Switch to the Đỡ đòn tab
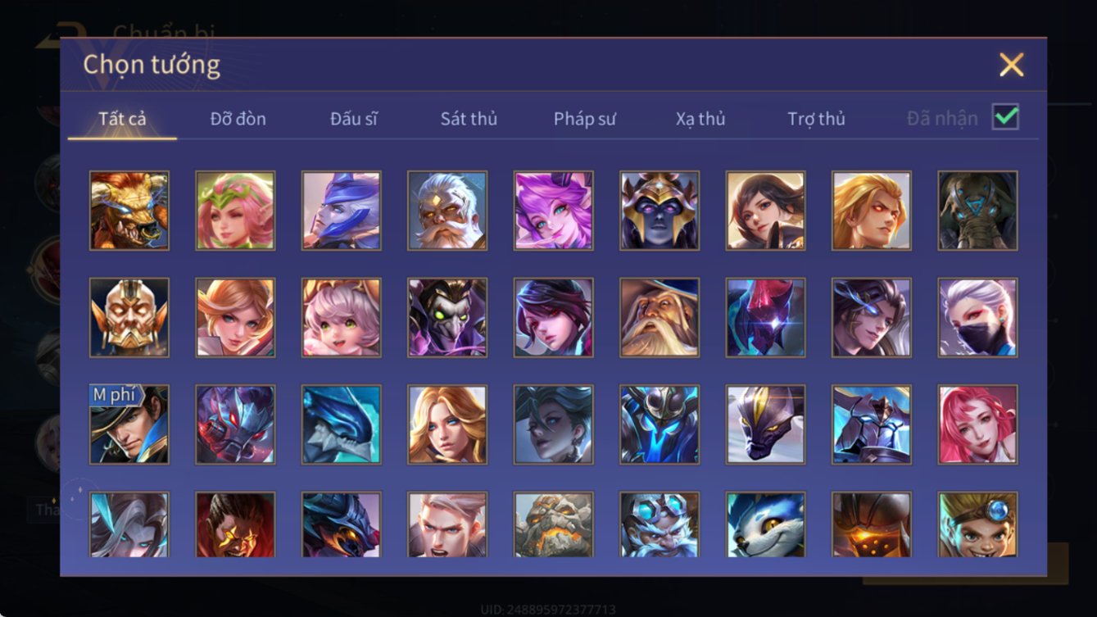The height and width of the screenshot is (617, 1097). (238, 119)
